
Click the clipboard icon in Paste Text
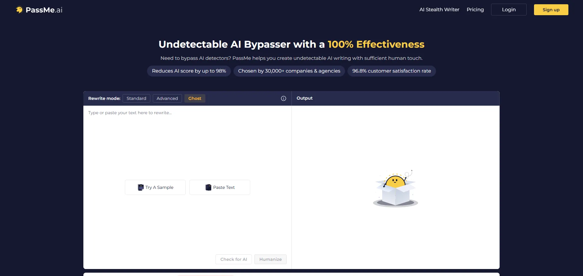208,187
